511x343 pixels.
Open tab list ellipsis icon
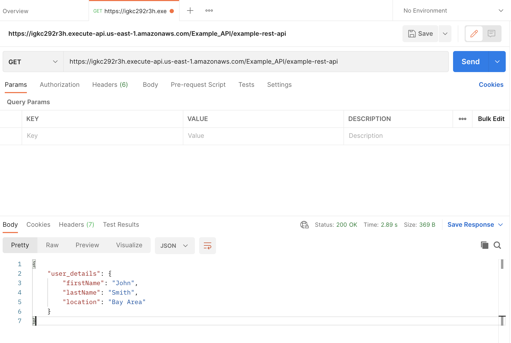coord(209,10)
